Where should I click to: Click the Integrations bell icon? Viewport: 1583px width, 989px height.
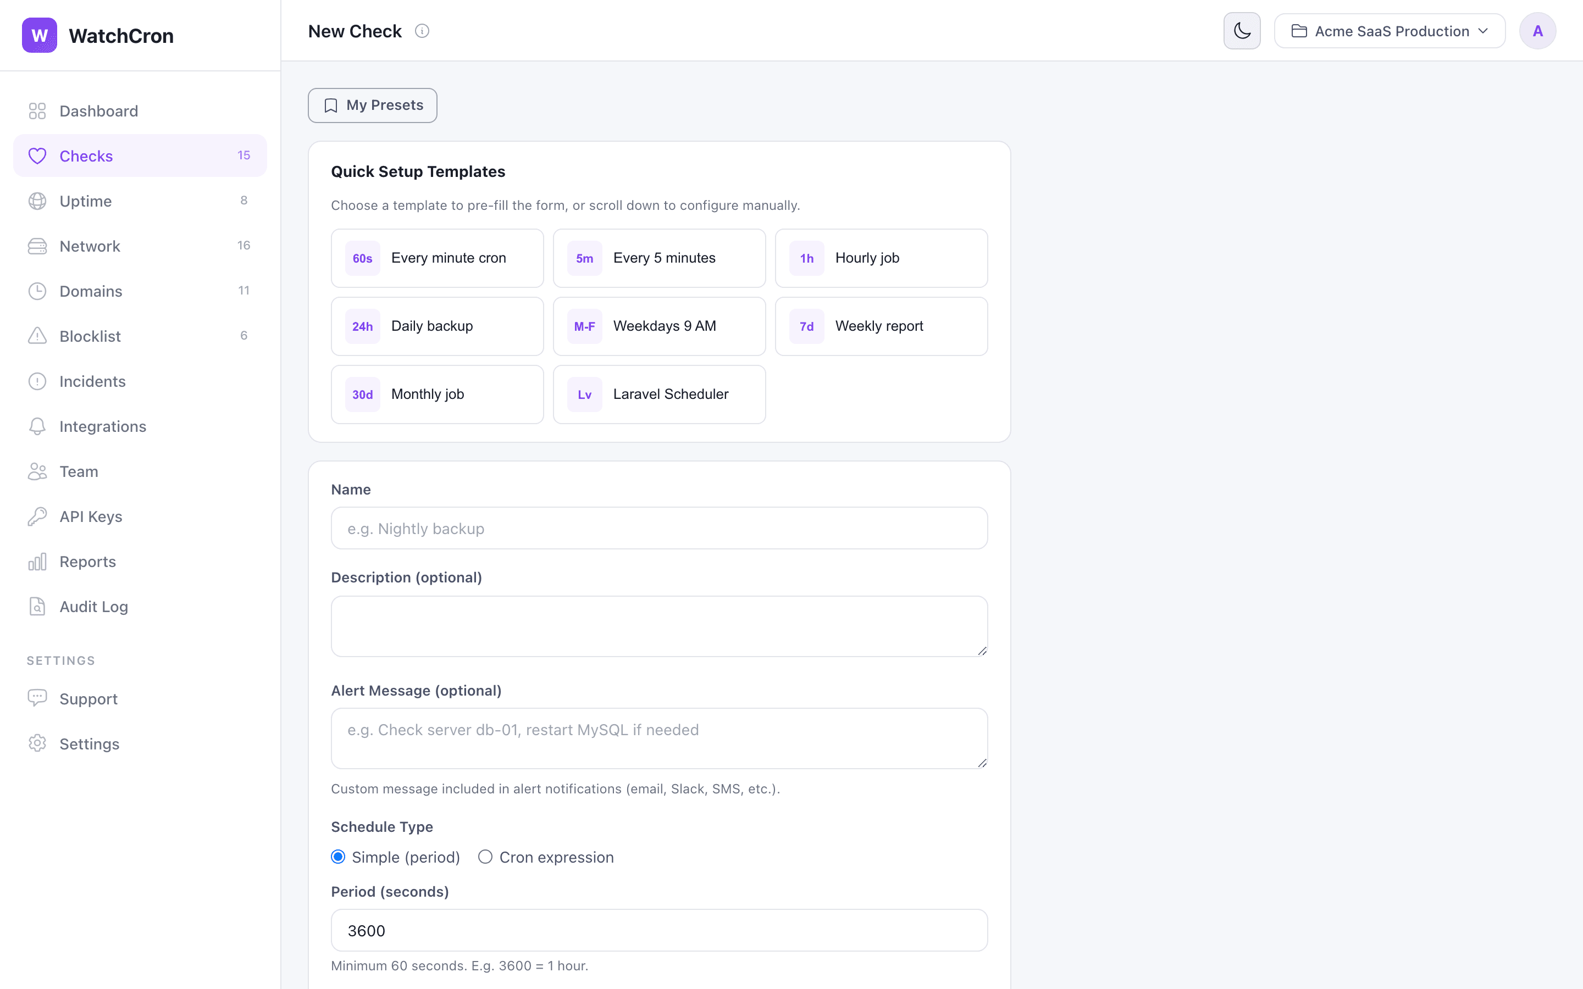[x=37, y=426]
